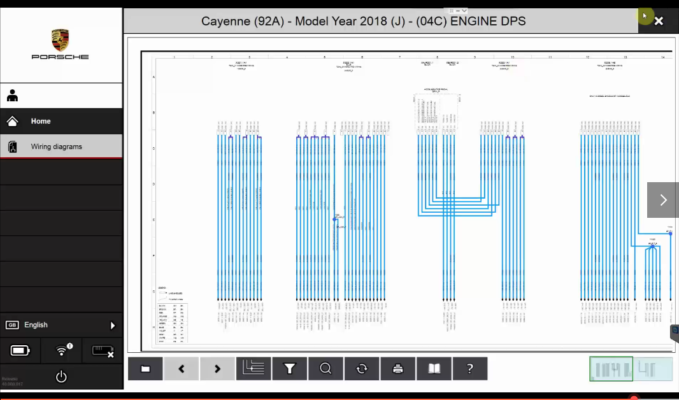Click the vehicle interface disconnected icon

click(x=103, y=351)
